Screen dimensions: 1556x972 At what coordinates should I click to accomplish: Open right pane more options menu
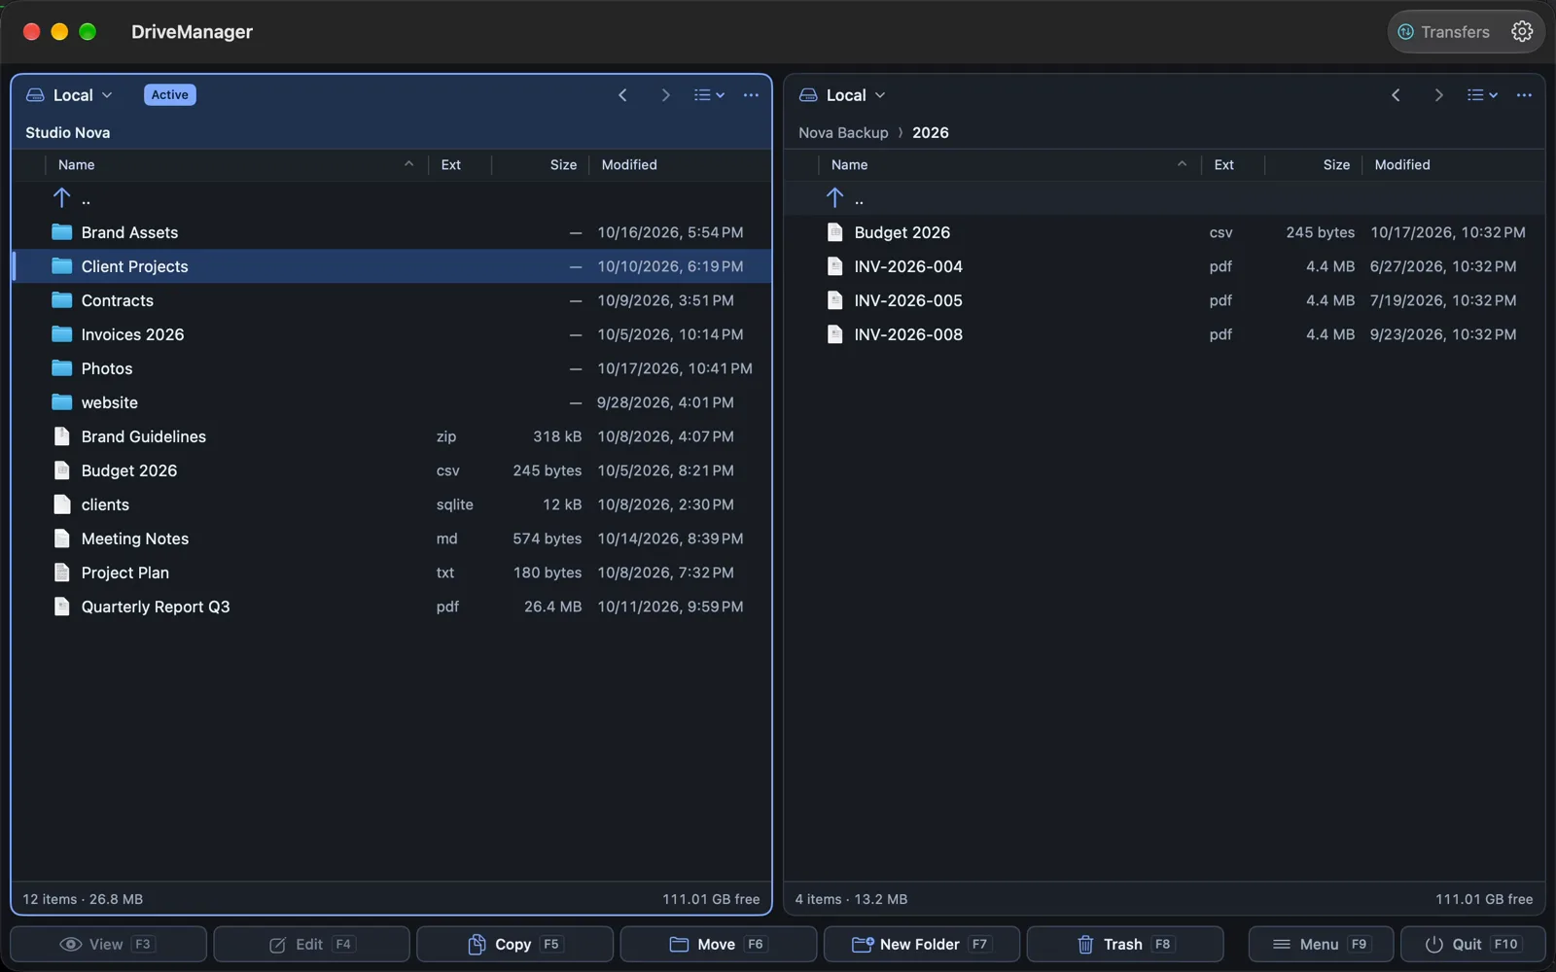pos(1524,95)
